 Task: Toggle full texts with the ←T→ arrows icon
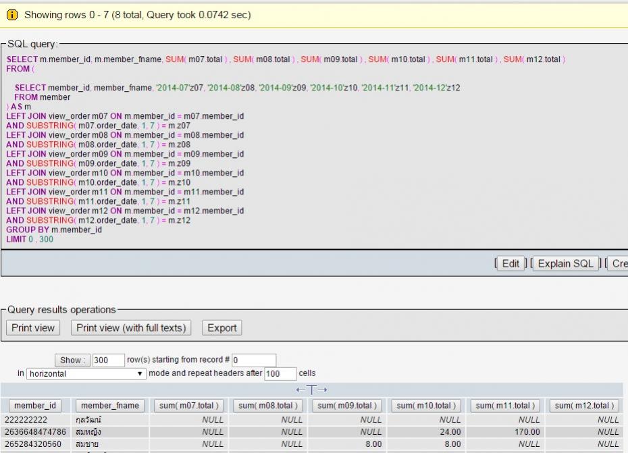(x=311, y=390)
